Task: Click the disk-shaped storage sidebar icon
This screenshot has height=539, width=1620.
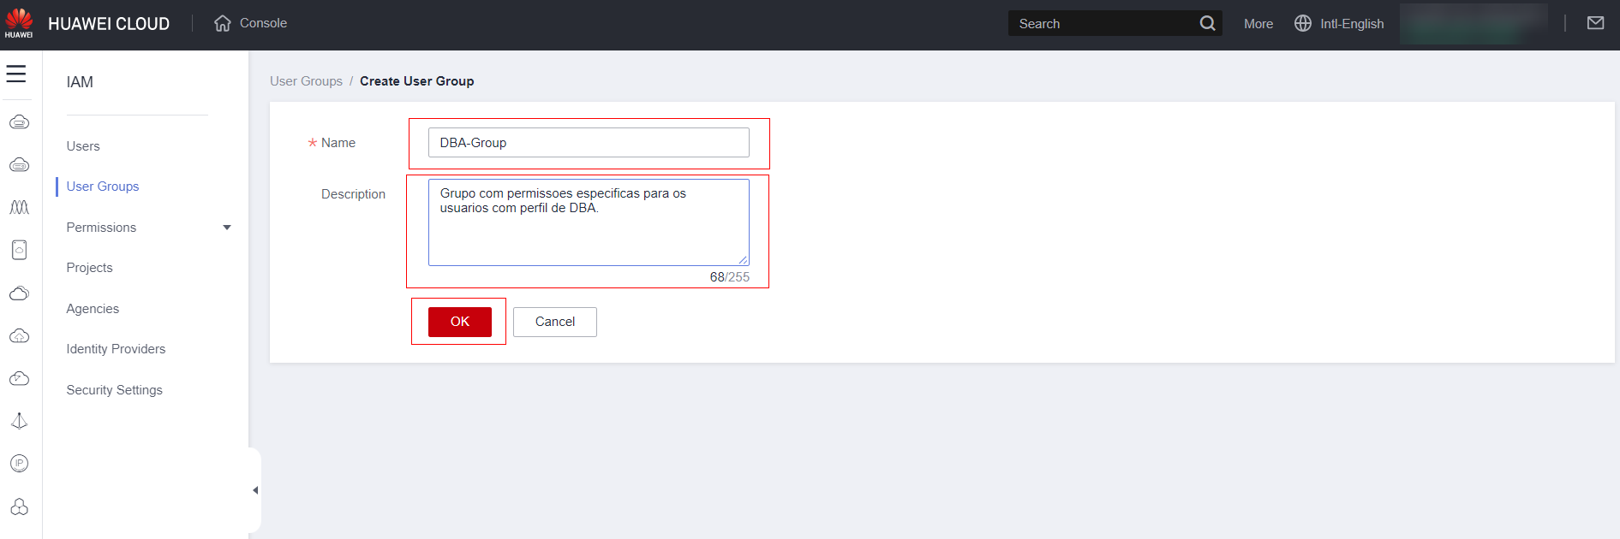Action: [19, 250]
